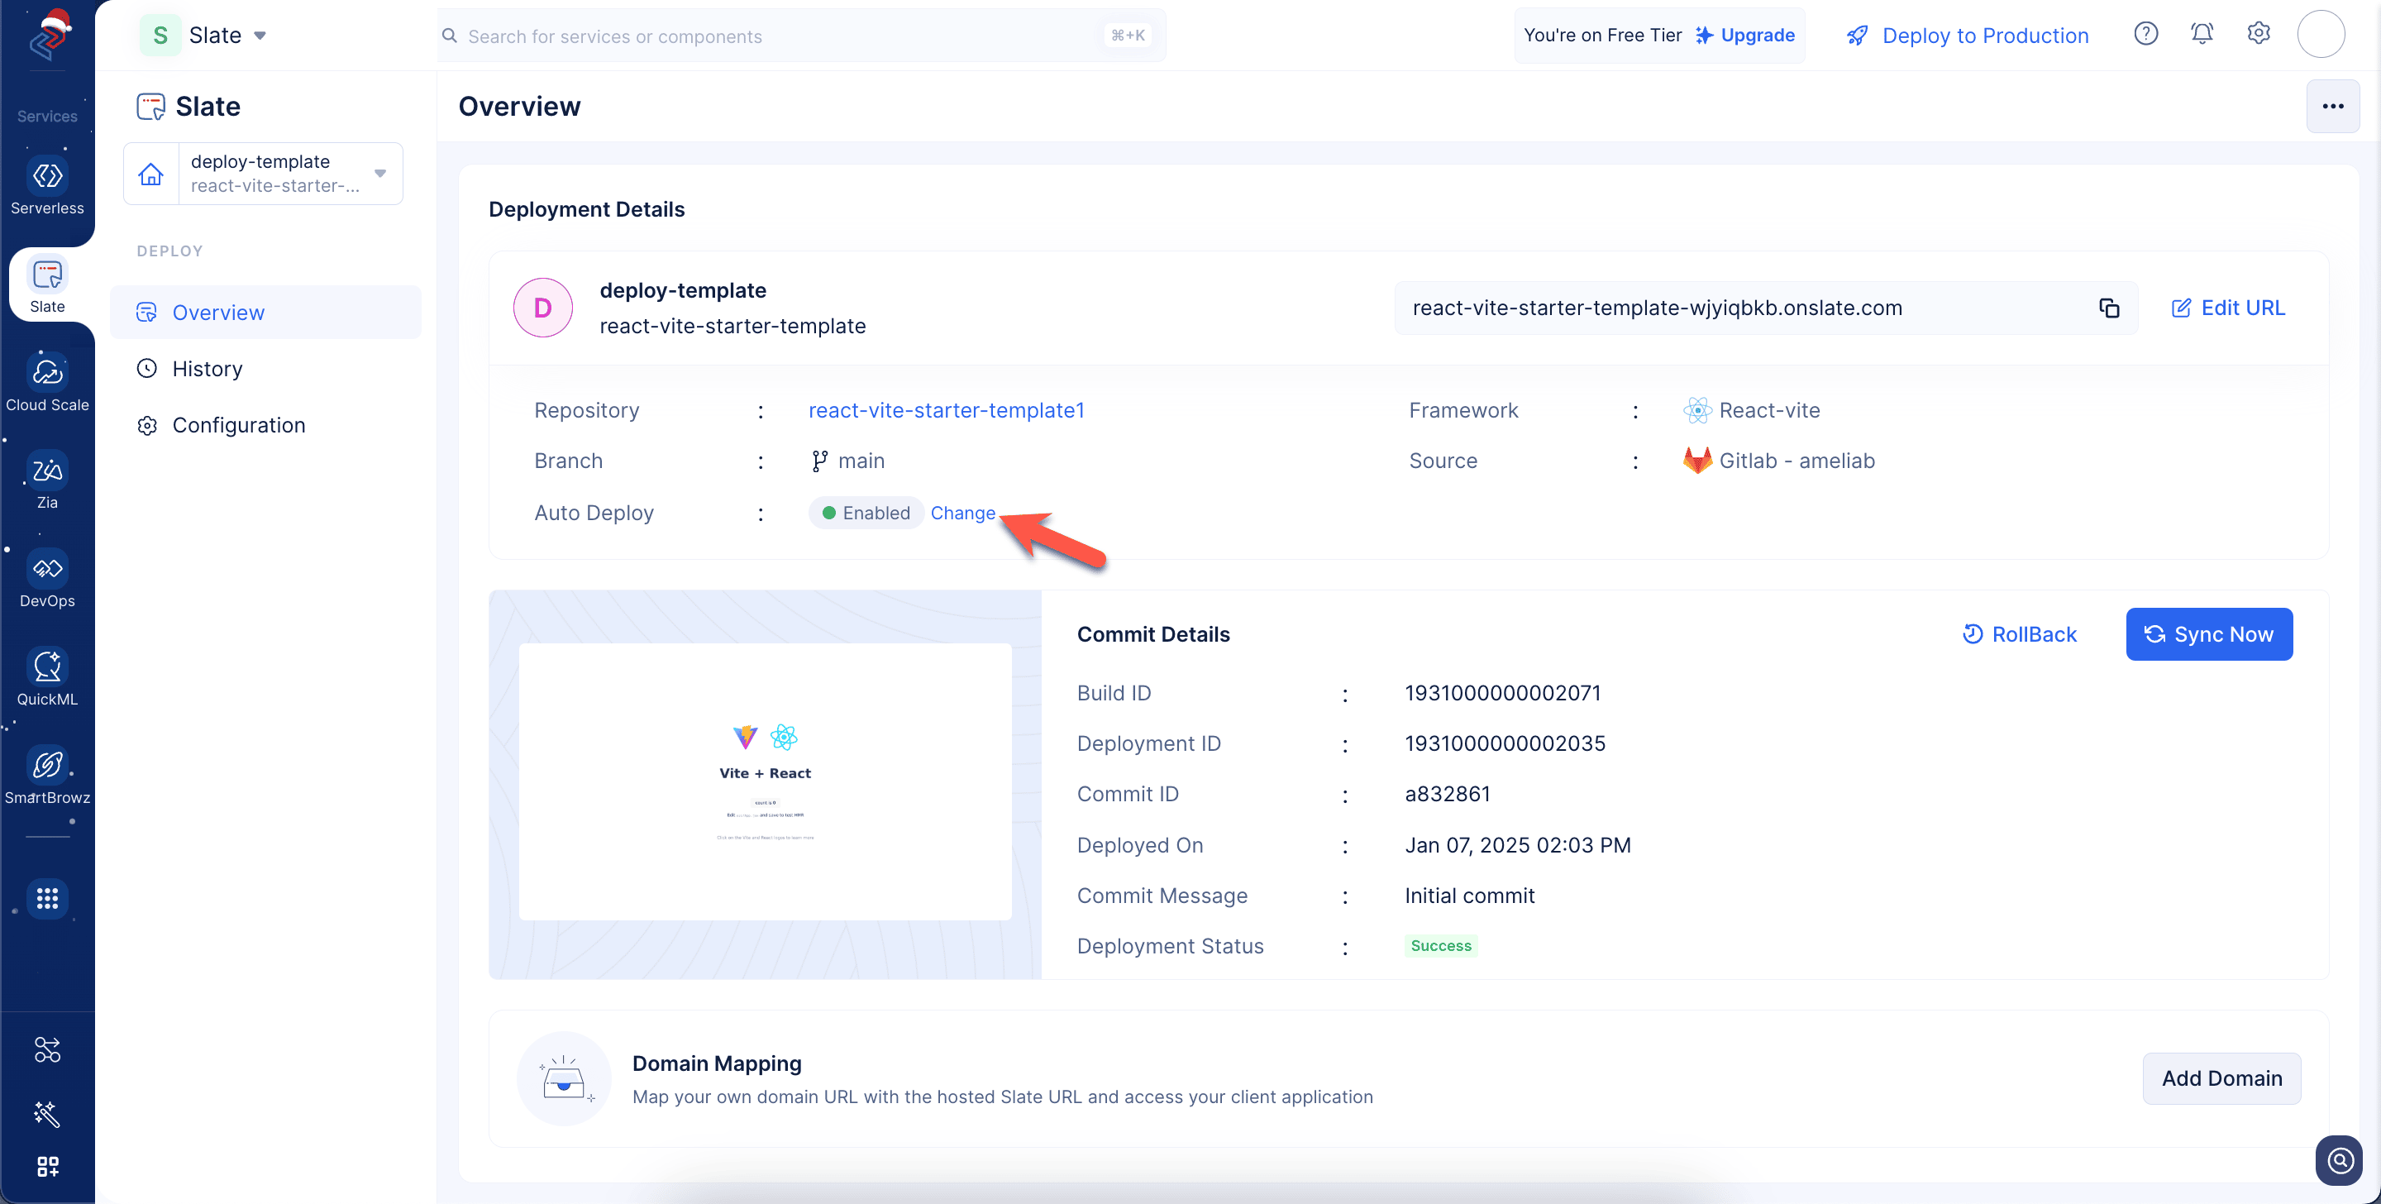This screenshot has height=1204, width=2381.
Task: Click the React-vite framework label
Action: 1769,411
